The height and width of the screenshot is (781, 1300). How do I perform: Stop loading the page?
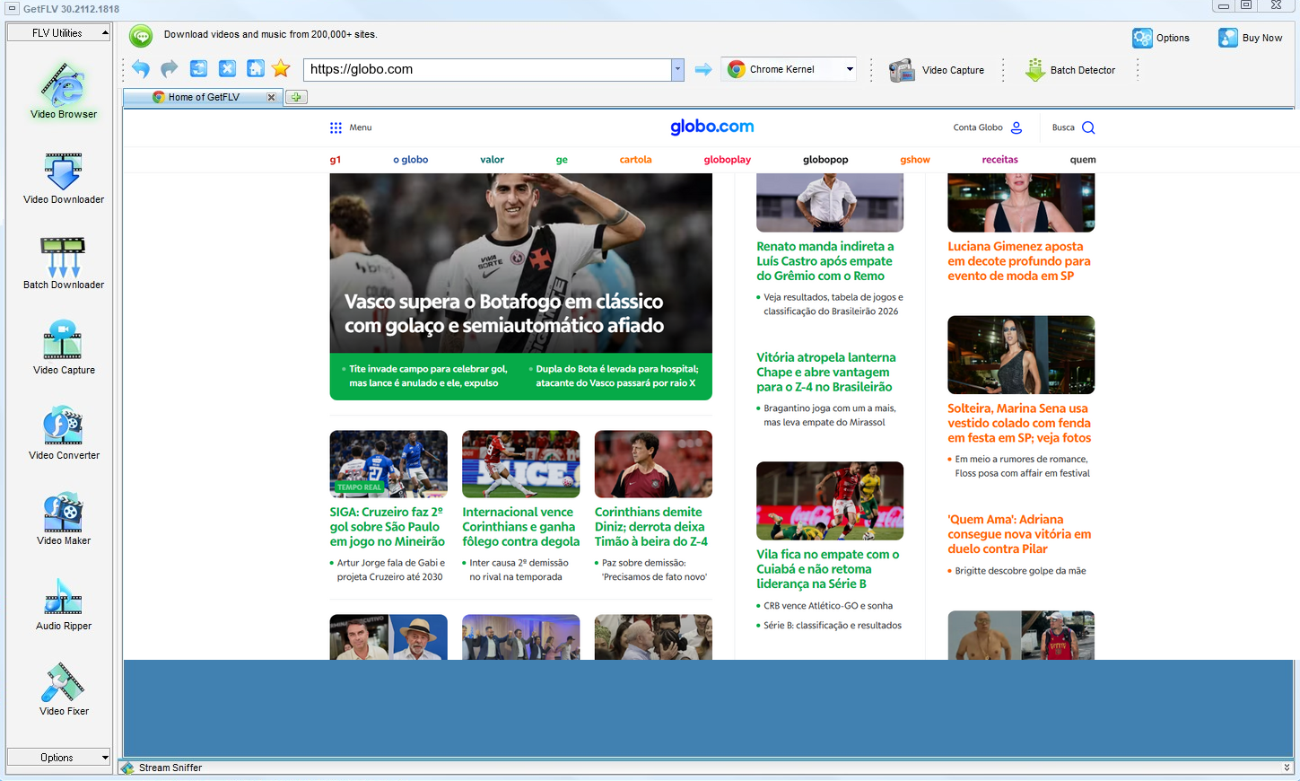point(227,69)
